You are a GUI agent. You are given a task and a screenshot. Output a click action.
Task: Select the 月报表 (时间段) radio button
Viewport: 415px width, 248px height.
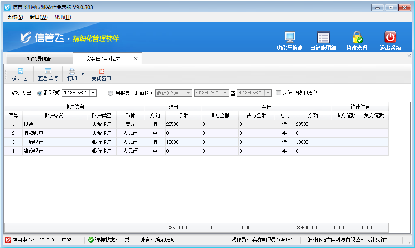pos(110,93)
